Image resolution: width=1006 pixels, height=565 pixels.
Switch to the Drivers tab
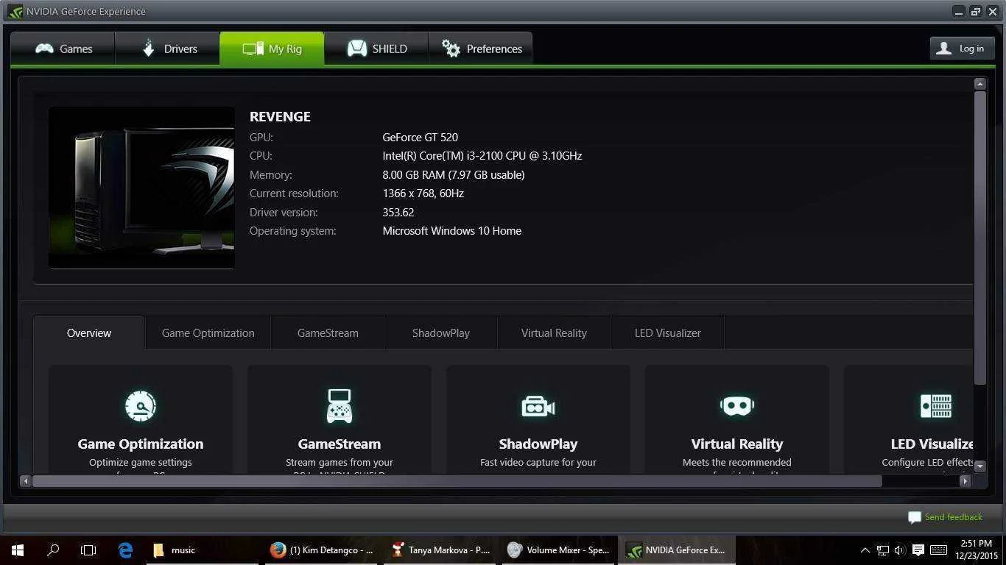point(168,49)
